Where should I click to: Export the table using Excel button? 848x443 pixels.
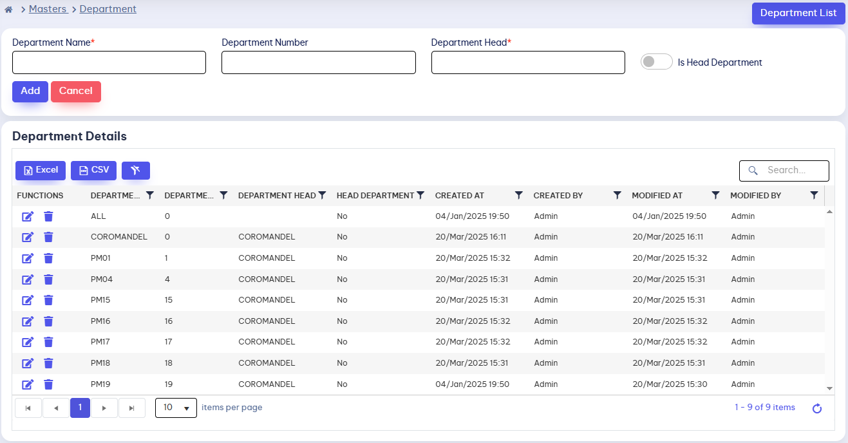(x=41, y=171)
